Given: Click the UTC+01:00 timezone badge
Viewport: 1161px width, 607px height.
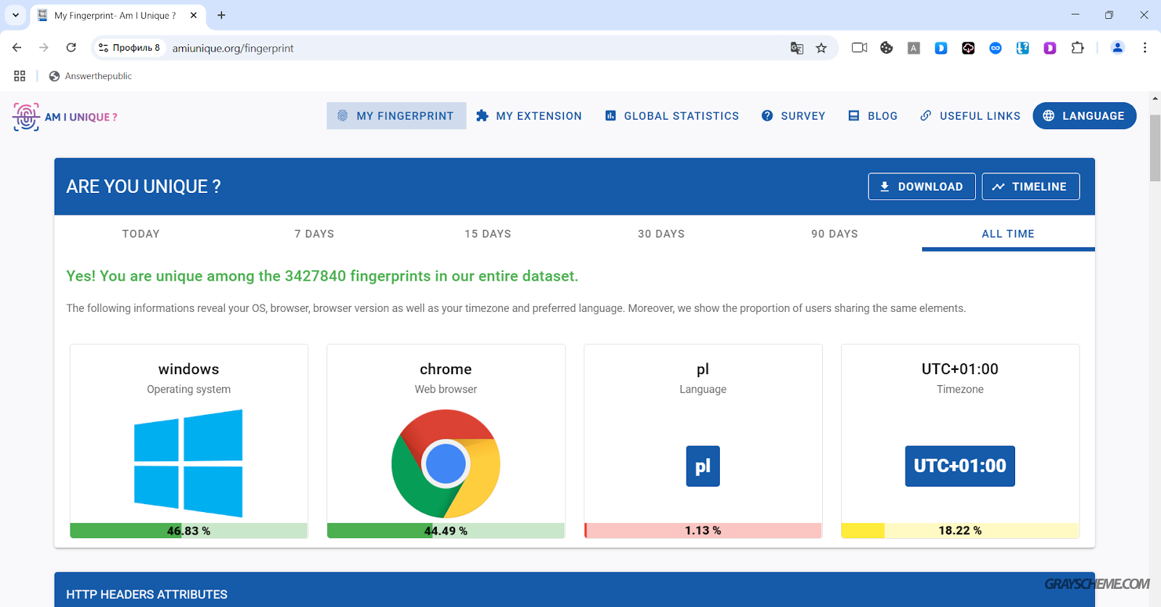Looking at the screenshot, I should pyautogui.click(x=960, y=466).
